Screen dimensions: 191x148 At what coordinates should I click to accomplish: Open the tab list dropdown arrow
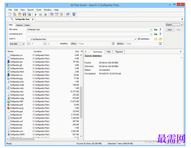coord(182,19)
